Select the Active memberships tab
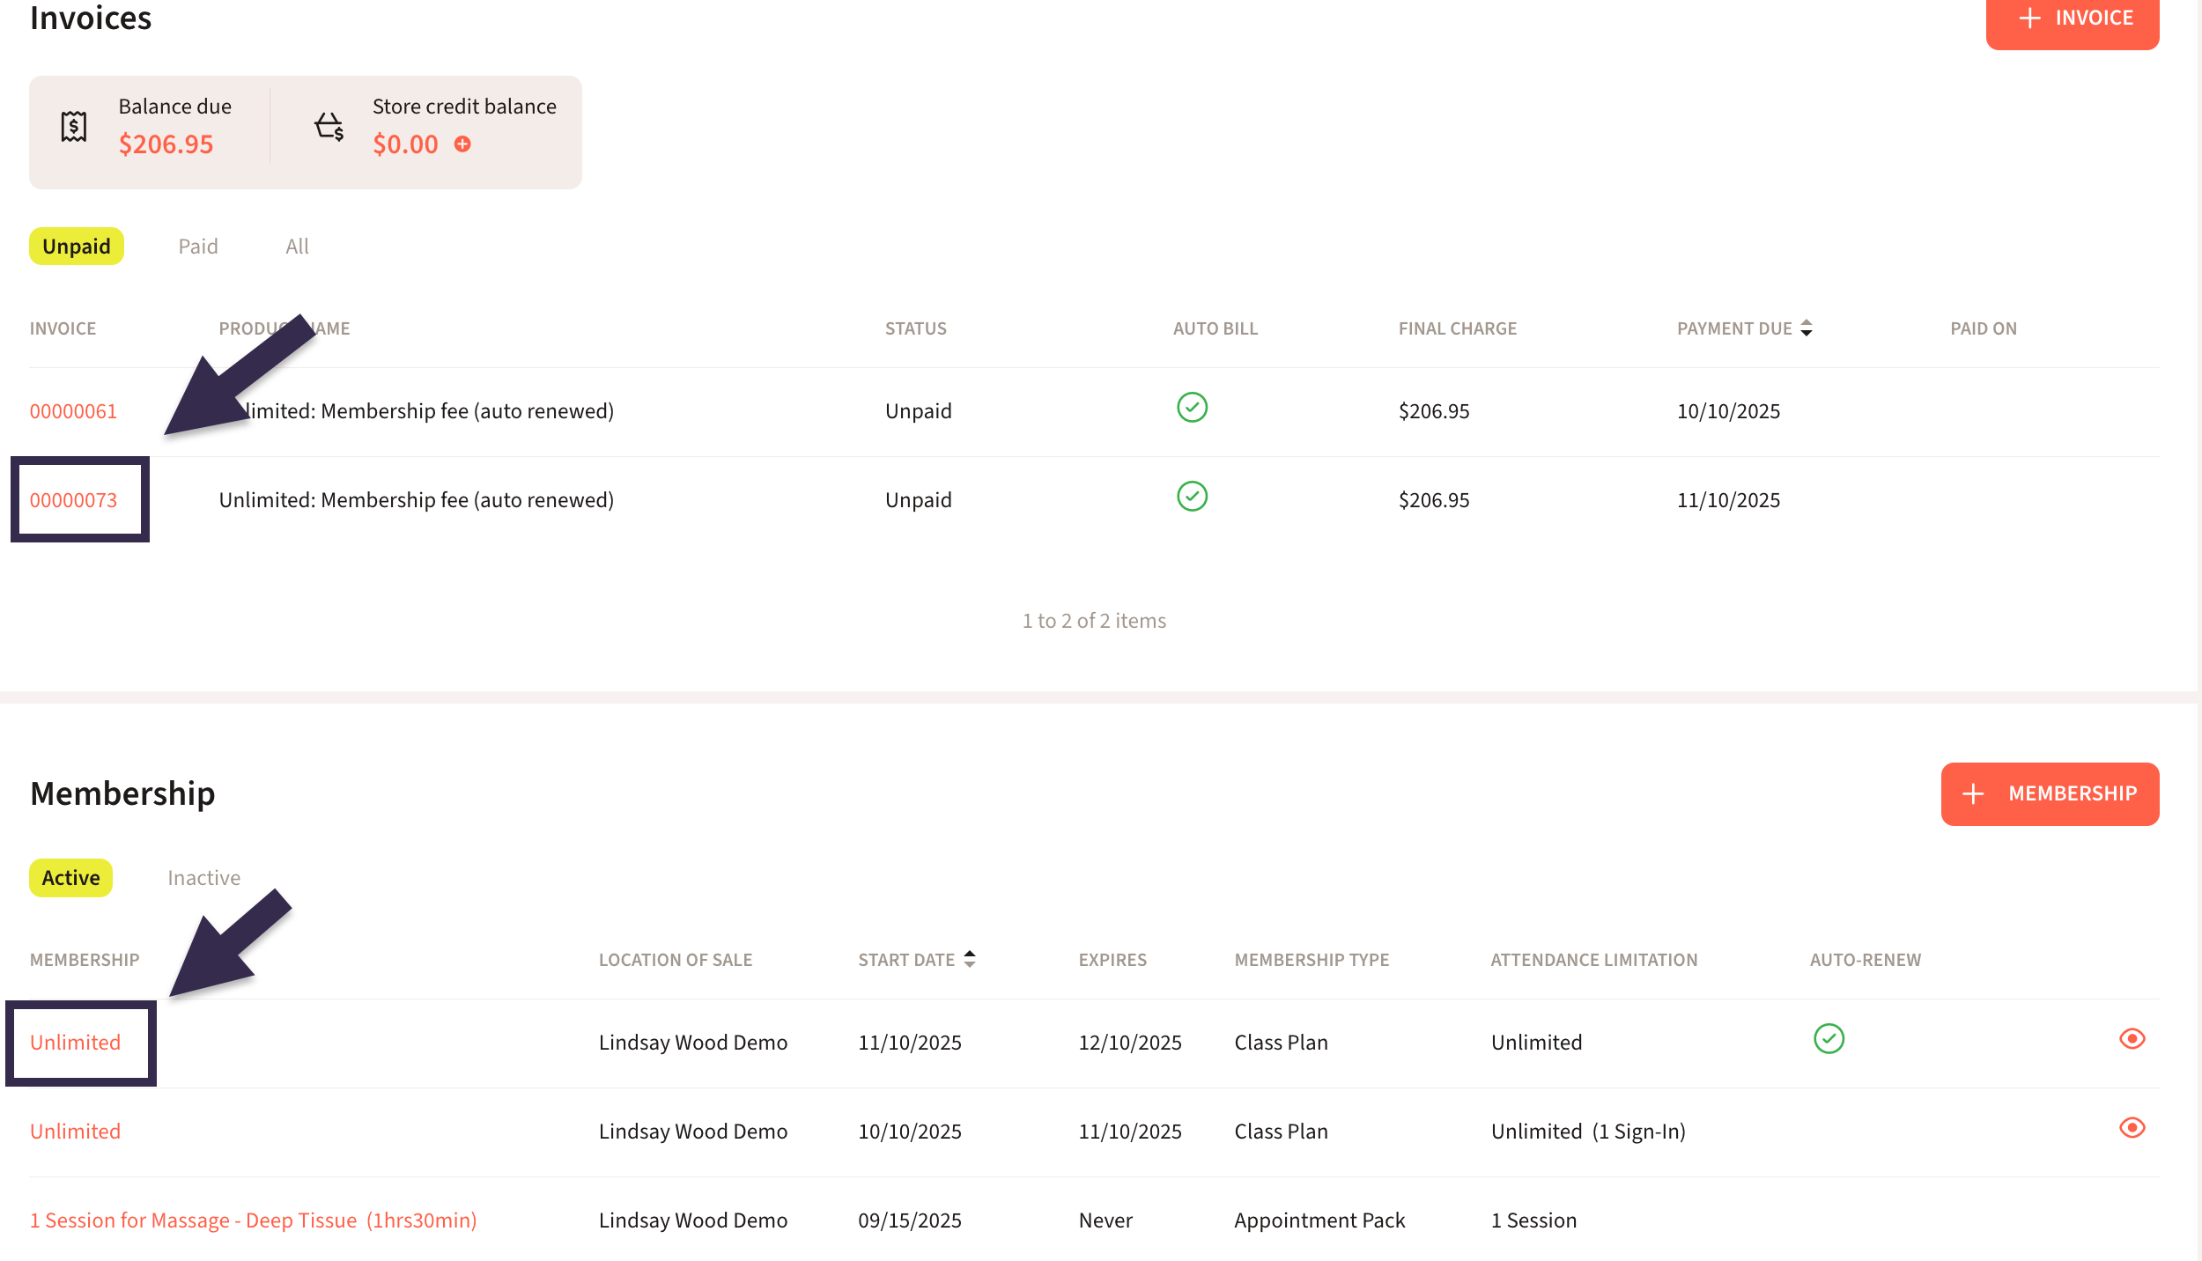 tap(70, 878)
